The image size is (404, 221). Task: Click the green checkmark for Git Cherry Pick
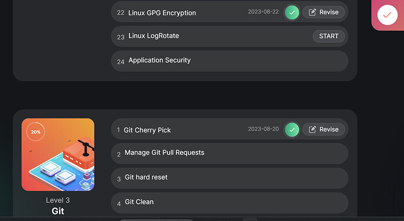[x=292, y=130]
